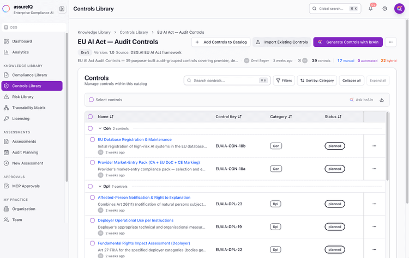Collapse the Dpl group chevron
Viewport: 409px width, 258px height.
coord(100,186)
